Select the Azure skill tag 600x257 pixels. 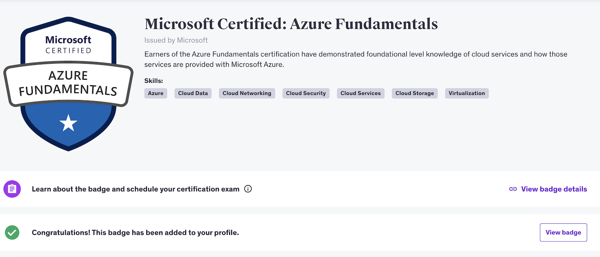pos(156,93)
